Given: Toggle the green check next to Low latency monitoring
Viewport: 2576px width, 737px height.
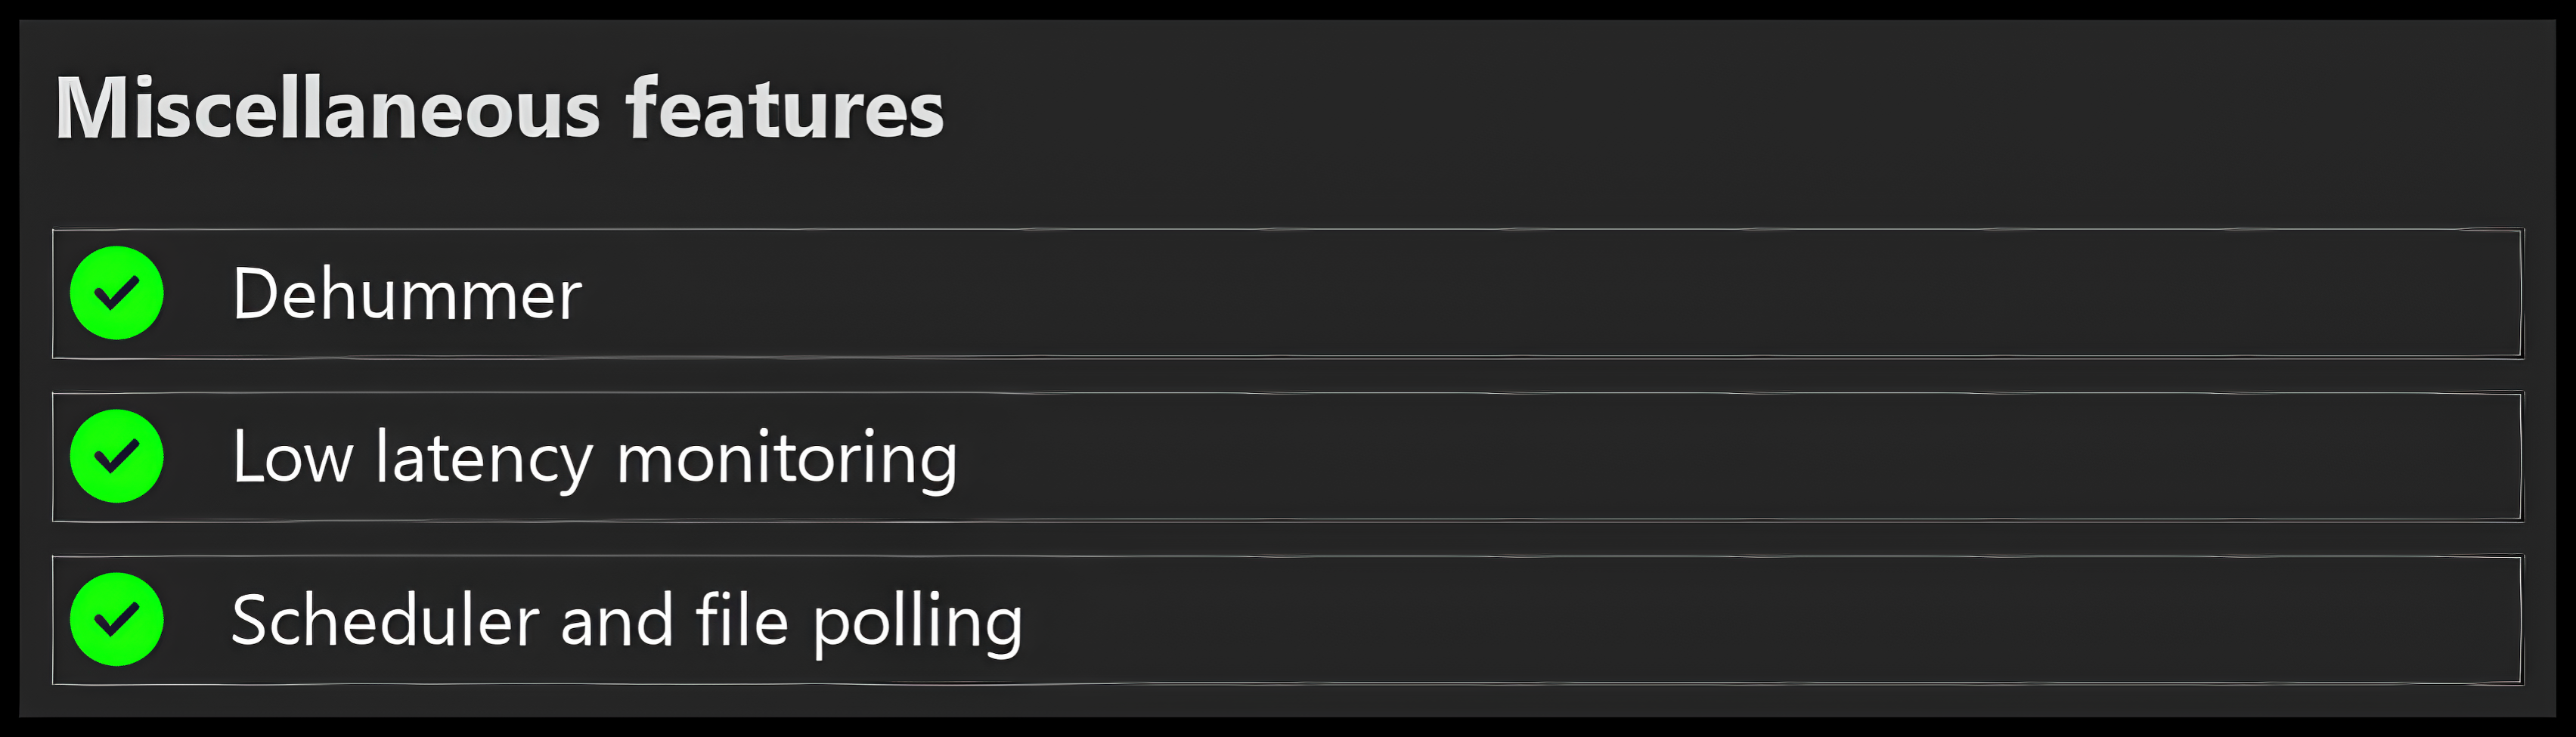Looking at the screenshot, I should [x=117, y=456].
